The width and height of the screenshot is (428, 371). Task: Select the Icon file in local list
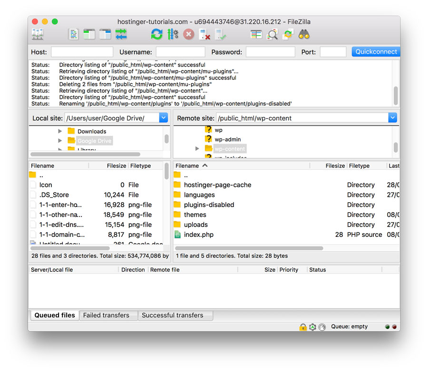(96, 185)
